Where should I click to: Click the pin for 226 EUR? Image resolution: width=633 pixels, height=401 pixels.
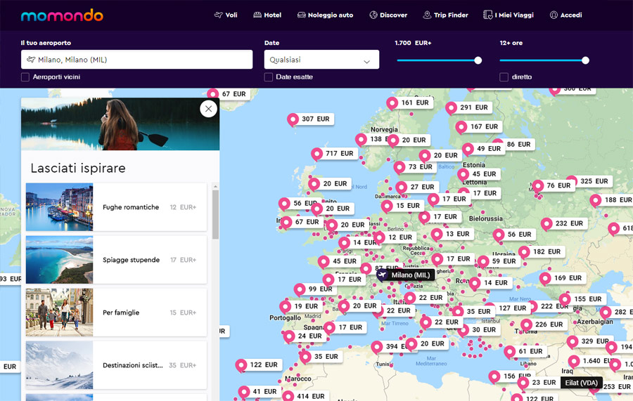pos(526,325)
